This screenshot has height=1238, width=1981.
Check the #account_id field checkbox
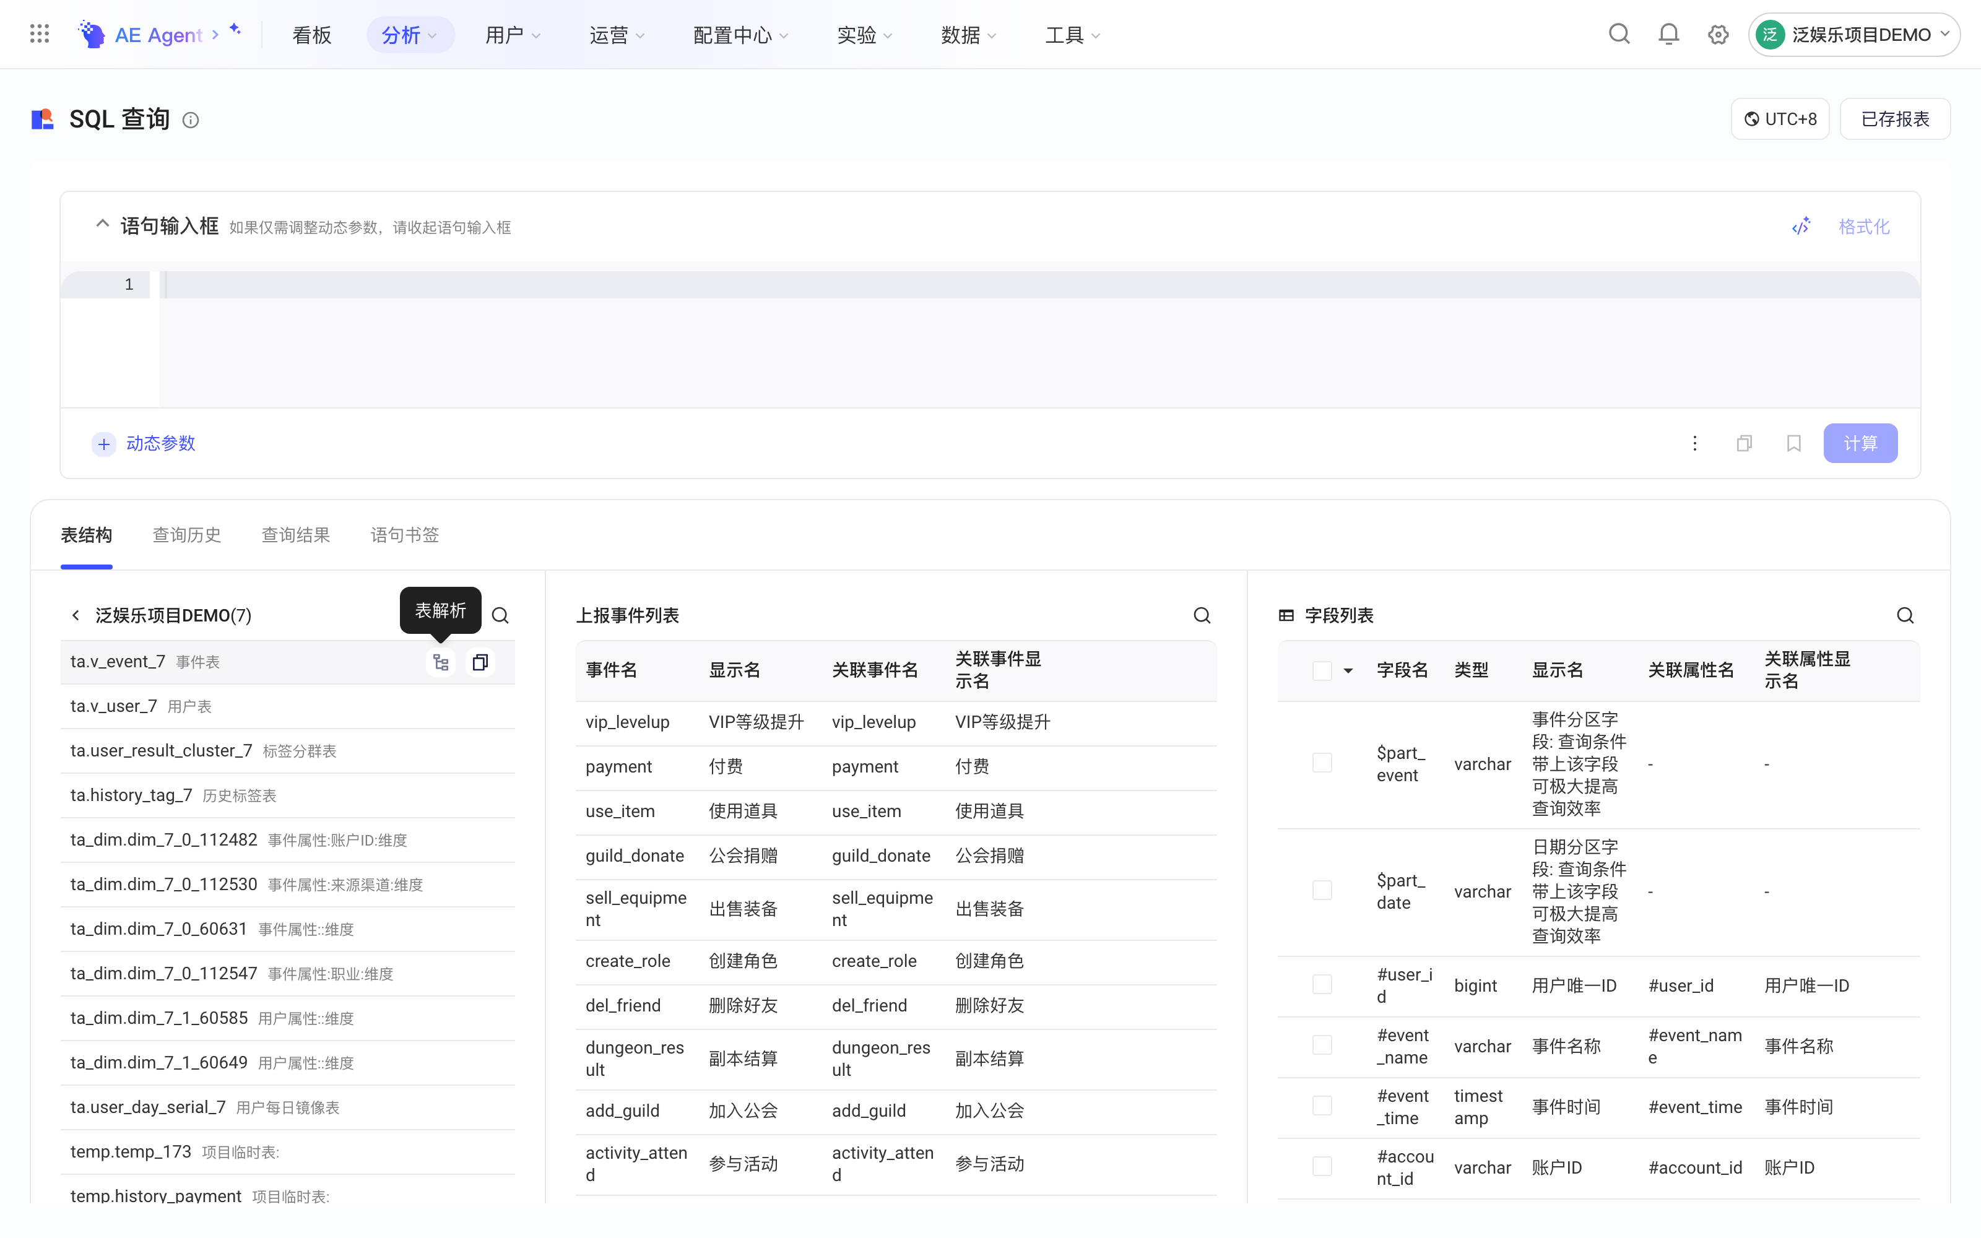point(1322,1167)
